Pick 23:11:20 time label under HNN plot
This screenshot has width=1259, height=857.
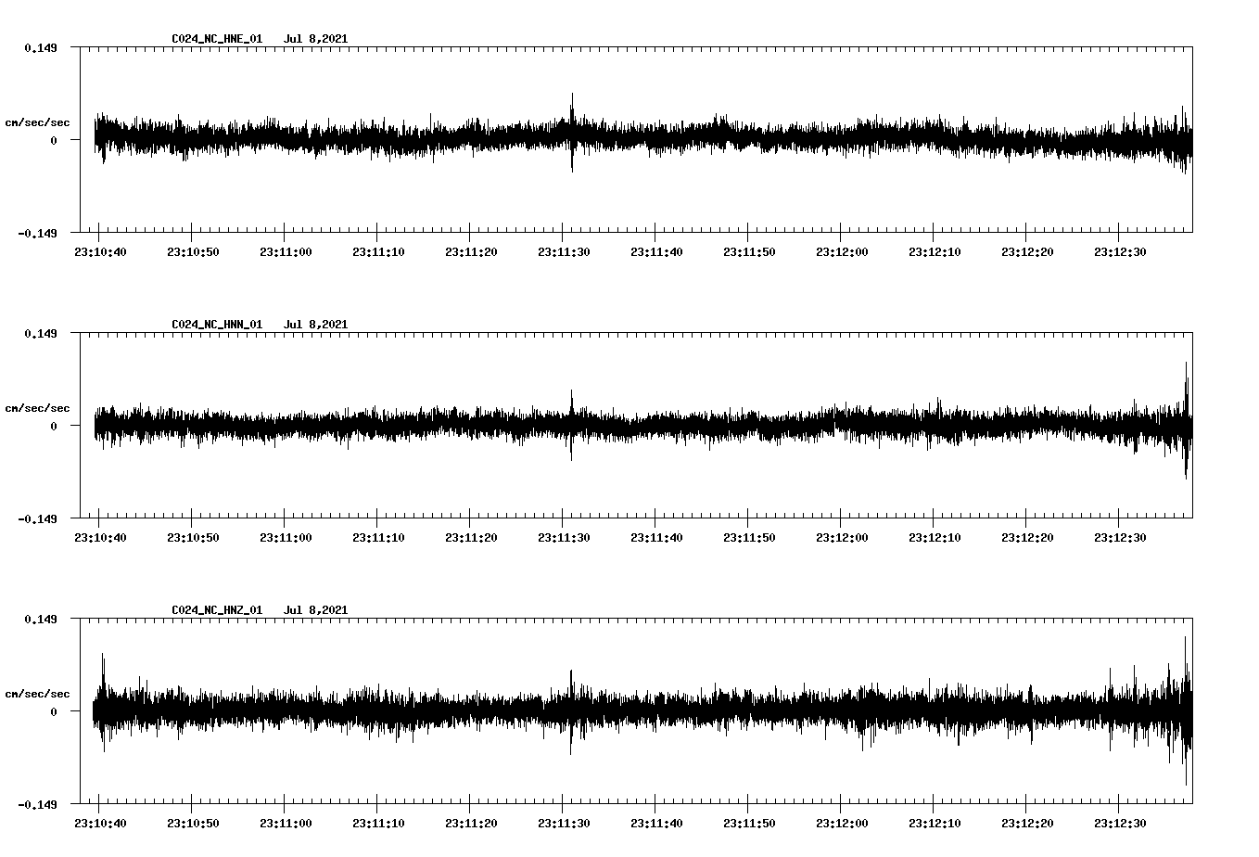471,538
